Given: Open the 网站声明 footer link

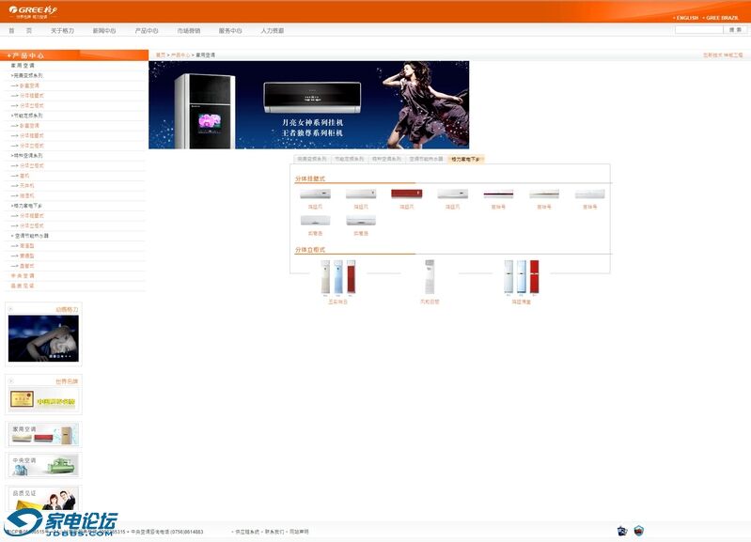Looking at the screenshot, I should pyautogui.click(x=299, y=532).
